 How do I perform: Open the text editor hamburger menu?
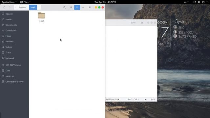point(142,23)
